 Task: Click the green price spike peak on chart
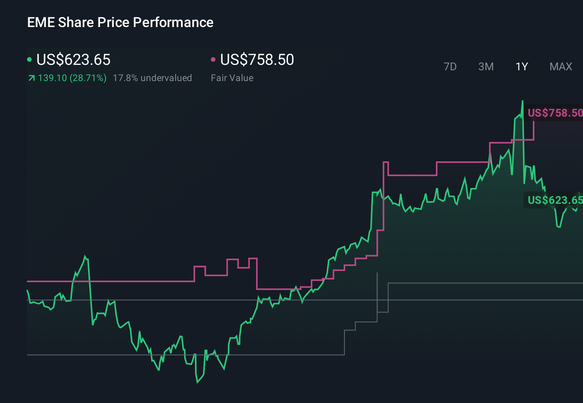(522, 101)
